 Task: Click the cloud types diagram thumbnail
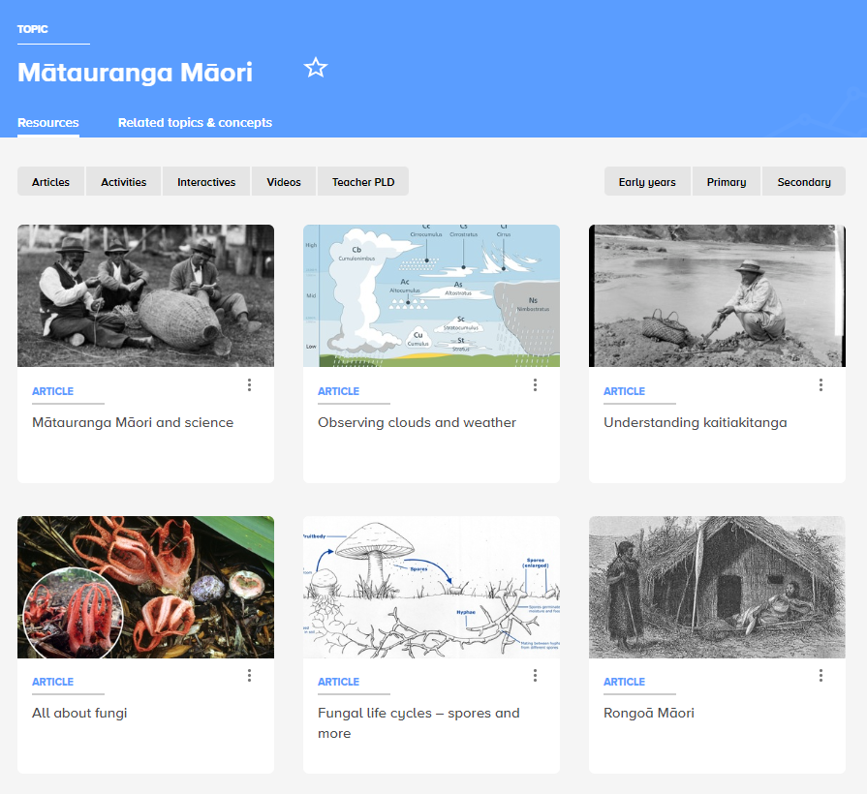431,295
